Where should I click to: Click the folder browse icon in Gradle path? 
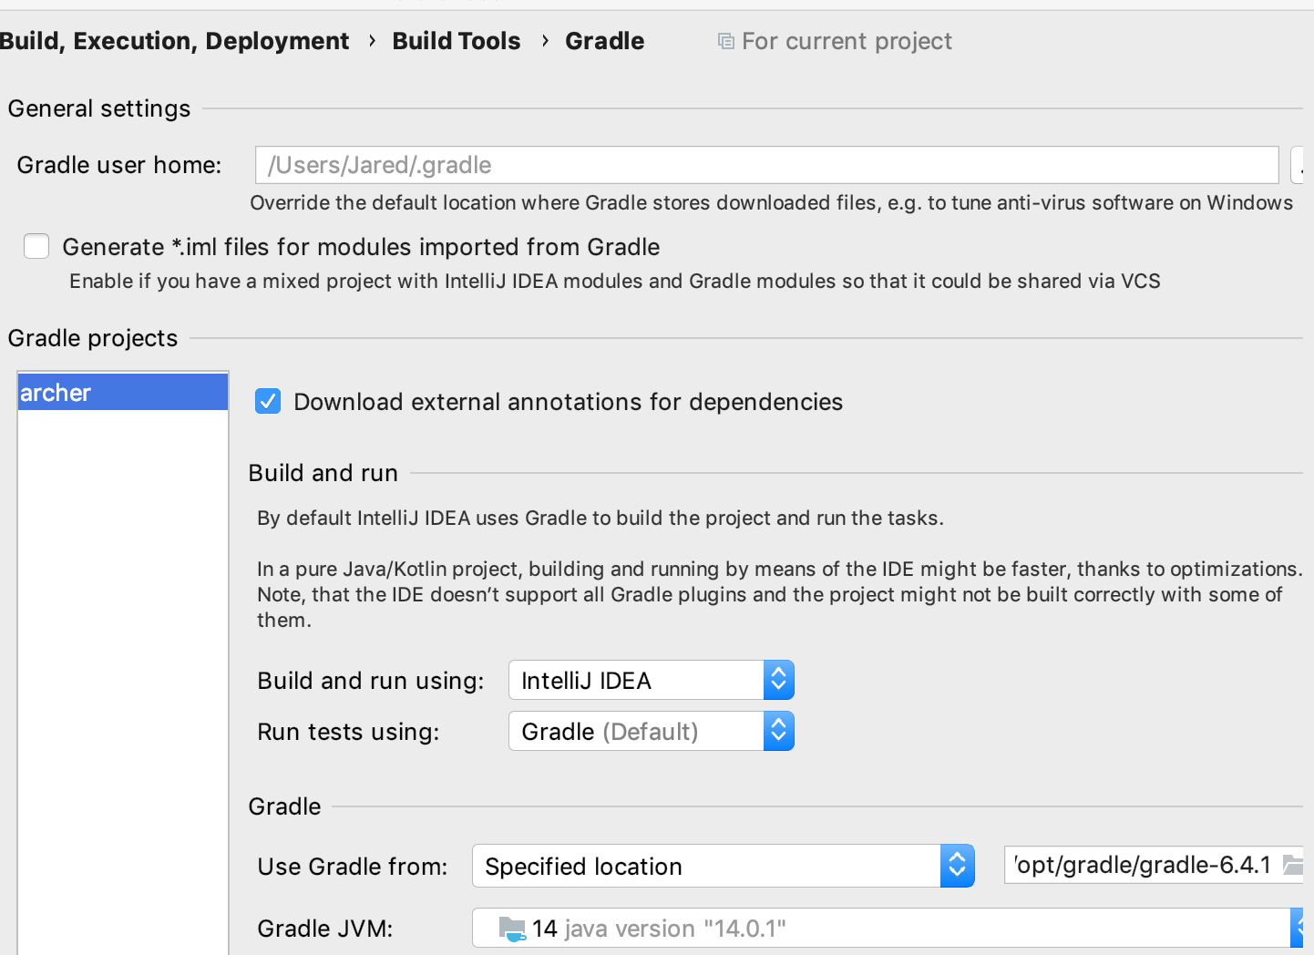[1292, 865]
